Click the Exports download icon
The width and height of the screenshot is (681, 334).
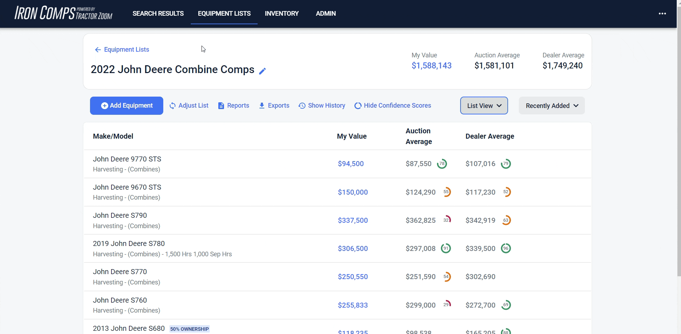262,106
